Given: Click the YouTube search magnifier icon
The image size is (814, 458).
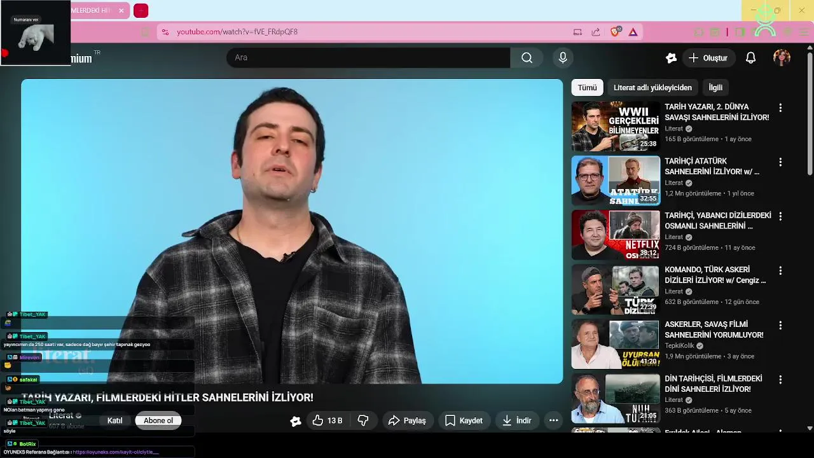Looking at the screenshot, I should click(527, 58).
